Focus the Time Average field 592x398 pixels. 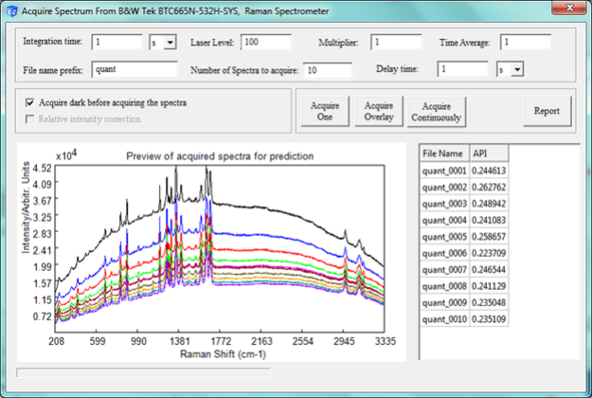click(x=526, y=42)
